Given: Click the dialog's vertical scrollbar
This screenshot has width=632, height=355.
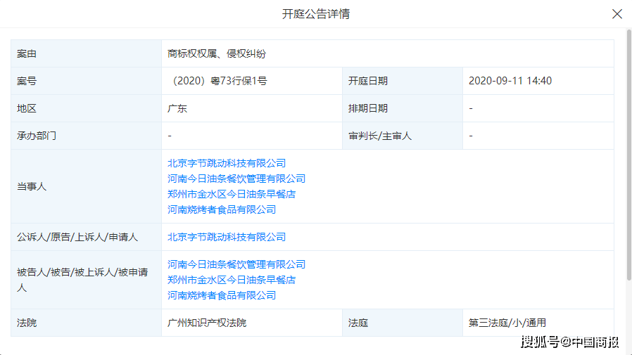Looking at the screenshot, I should coord(628,155).
